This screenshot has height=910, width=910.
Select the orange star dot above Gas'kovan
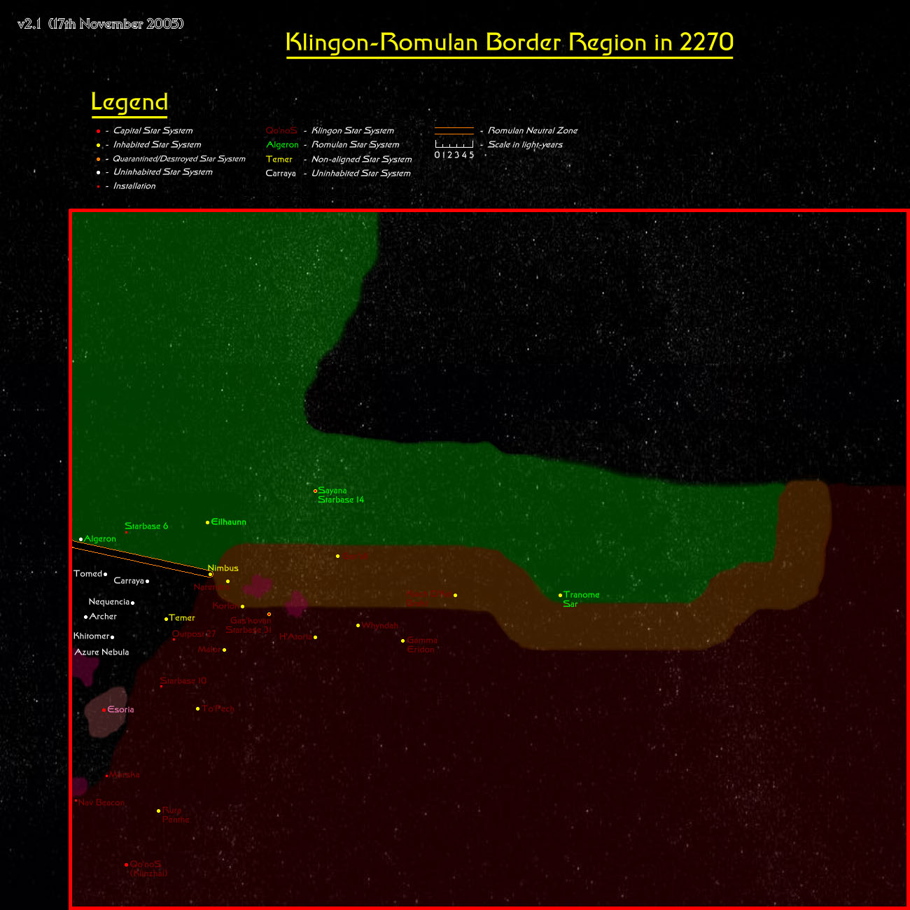click(x=269, y=615)
